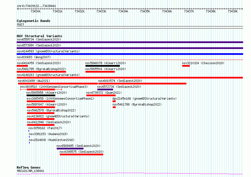Click the 73430k ruler position label
Image resolution: width=251 pixels, height=177 pixels.
click(x=36, y=11)
